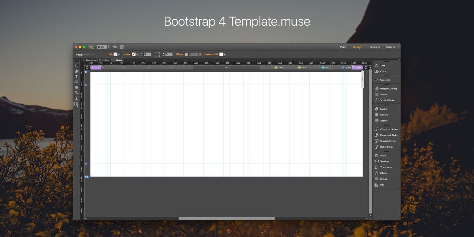This screenshot has height=237, width=474.
Task: Close the Bootstrap 4 Template tab
Action: pyautogui.click(x=84, y=60)
